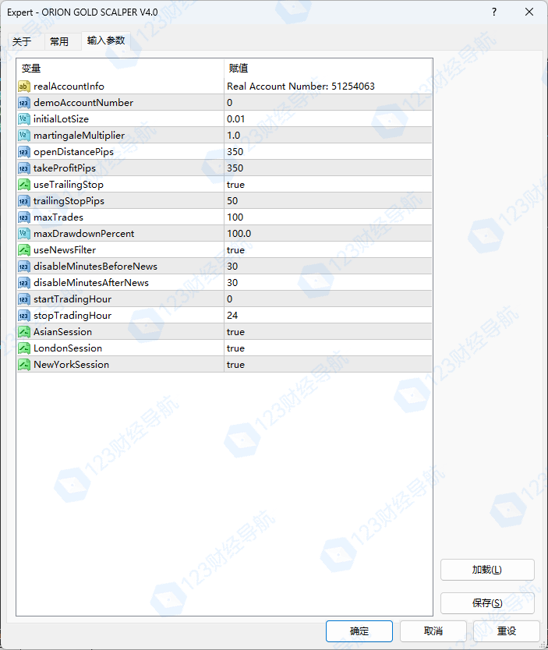Click the 赋值 column header
This screenshot has height=650, width=548.
(x=328, y=69)
